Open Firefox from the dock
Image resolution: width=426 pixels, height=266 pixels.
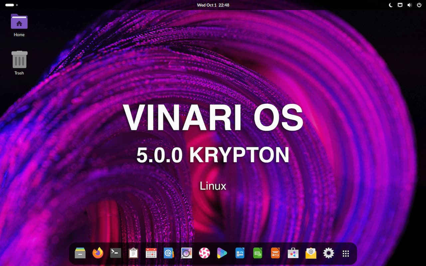click(98, 253)
